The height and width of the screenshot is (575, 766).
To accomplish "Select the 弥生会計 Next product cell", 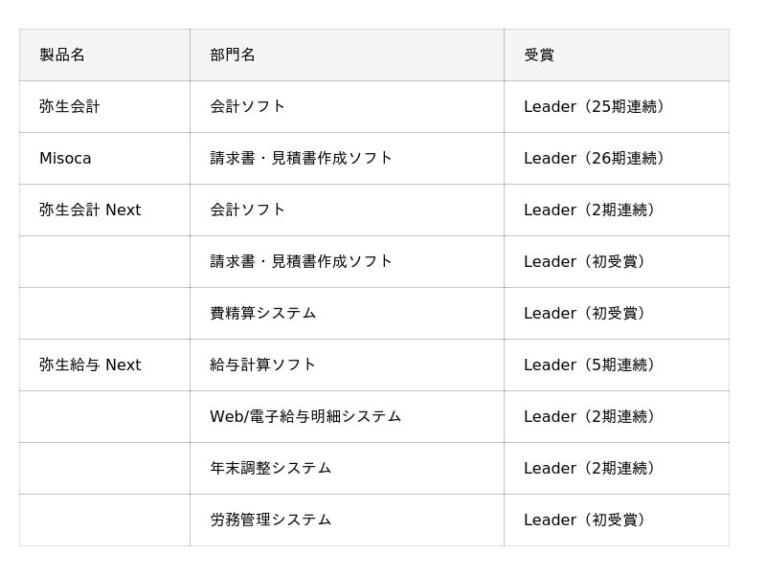I will pyautogui.click(x=90, y=210).
